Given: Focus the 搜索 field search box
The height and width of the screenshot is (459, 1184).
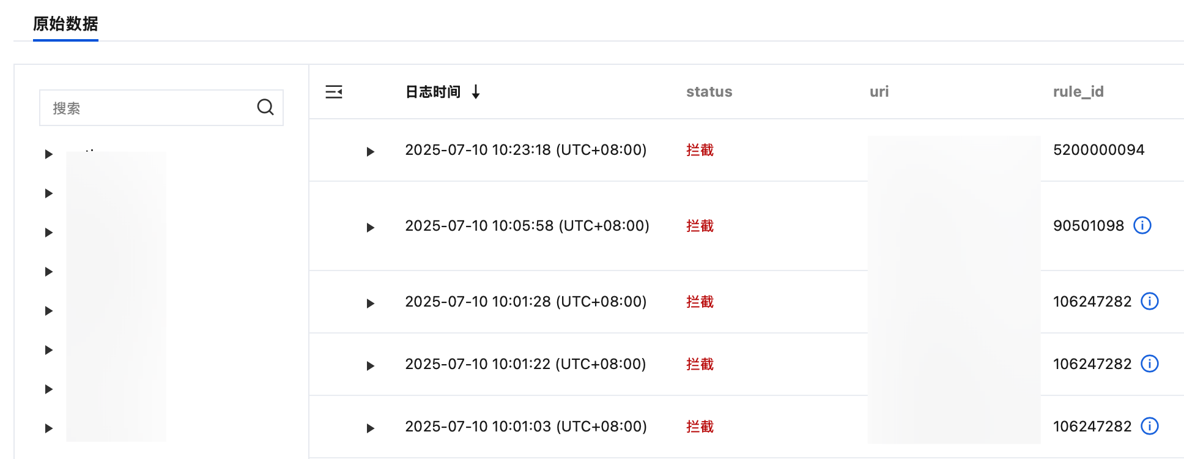Looking at the screenshot, I should coord(147,108).
